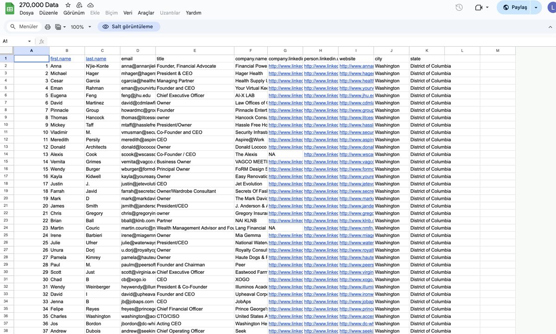Open the Veri menu
The width and height of the screenshot is (556, 334).
(x=127, y=12)
